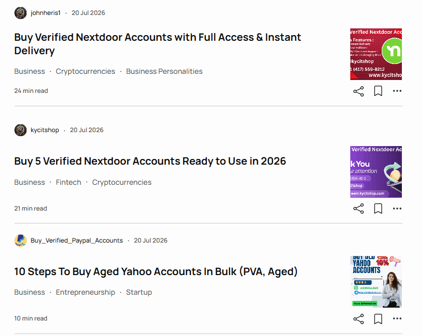The width and height of the screenshot is (422, 336).
Task: Select the Entrepreneurship tag
Action: (85, 292)
